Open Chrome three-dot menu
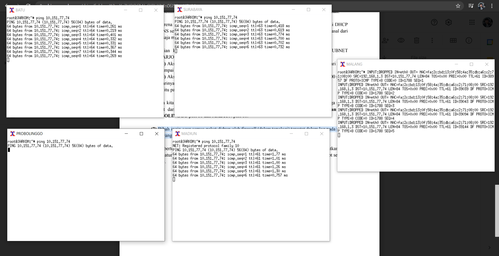499x256 pixels. tap(492, 6)
